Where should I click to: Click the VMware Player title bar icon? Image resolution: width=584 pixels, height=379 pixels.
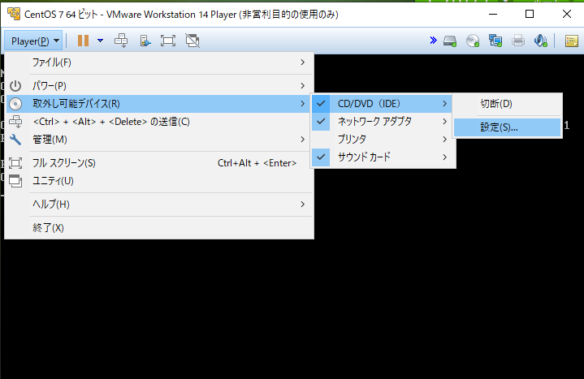(14, 14)
